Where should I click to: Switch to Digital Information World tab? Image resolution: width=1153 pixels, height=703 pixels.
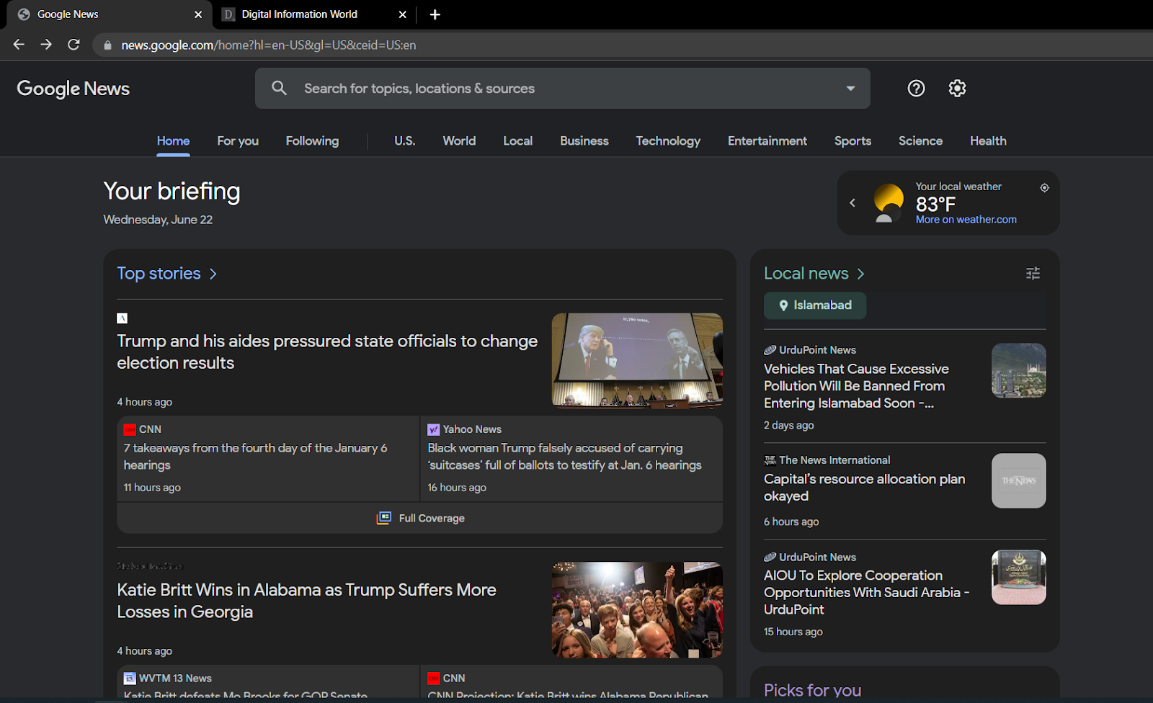click(x=314, y=14)
